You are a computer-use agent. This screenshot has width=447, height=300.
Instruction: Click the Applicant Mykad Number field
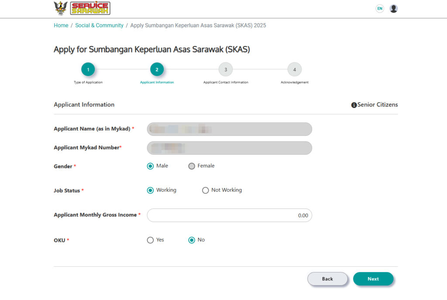coord(230,148)
